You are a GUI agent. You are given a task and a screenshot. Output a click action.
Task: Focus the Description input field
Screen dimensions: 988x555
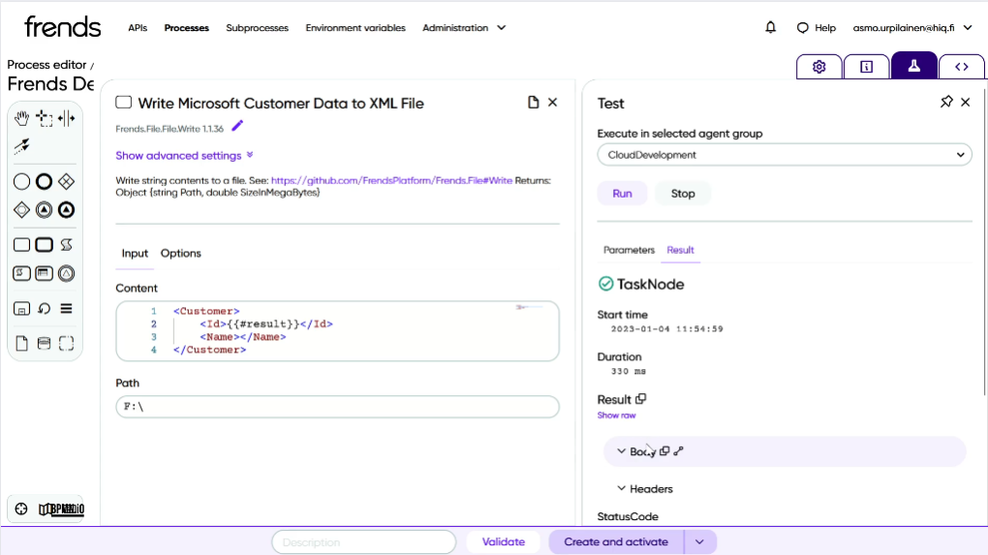[x=363, y=541]
